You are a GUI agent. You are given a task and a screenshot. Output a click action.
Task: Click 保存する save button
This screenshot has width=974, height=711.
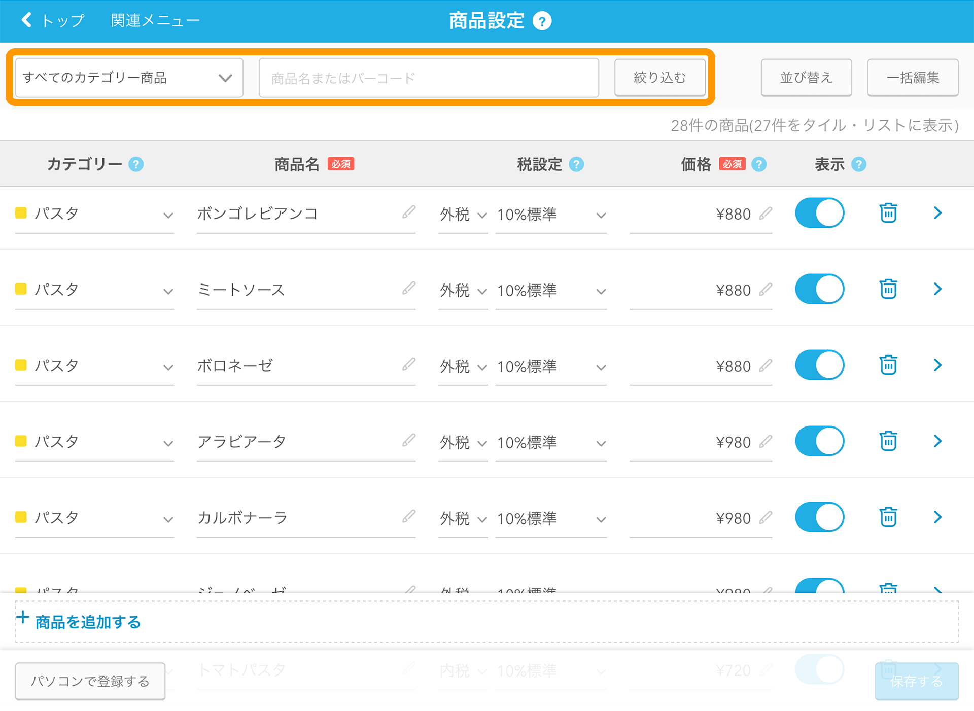pyautogui.click(x=917, y=681)
